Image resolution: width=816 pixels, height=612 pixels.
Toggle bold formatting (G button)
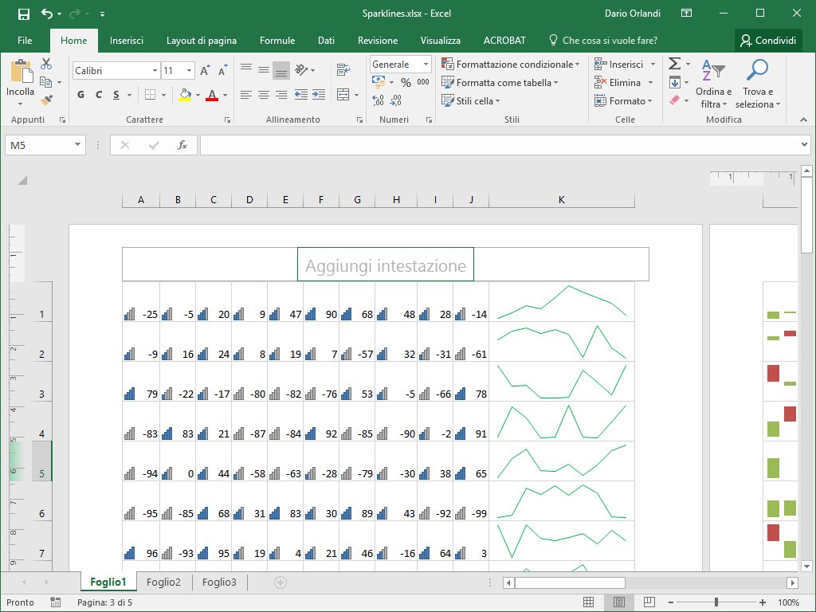pos(80,95)
